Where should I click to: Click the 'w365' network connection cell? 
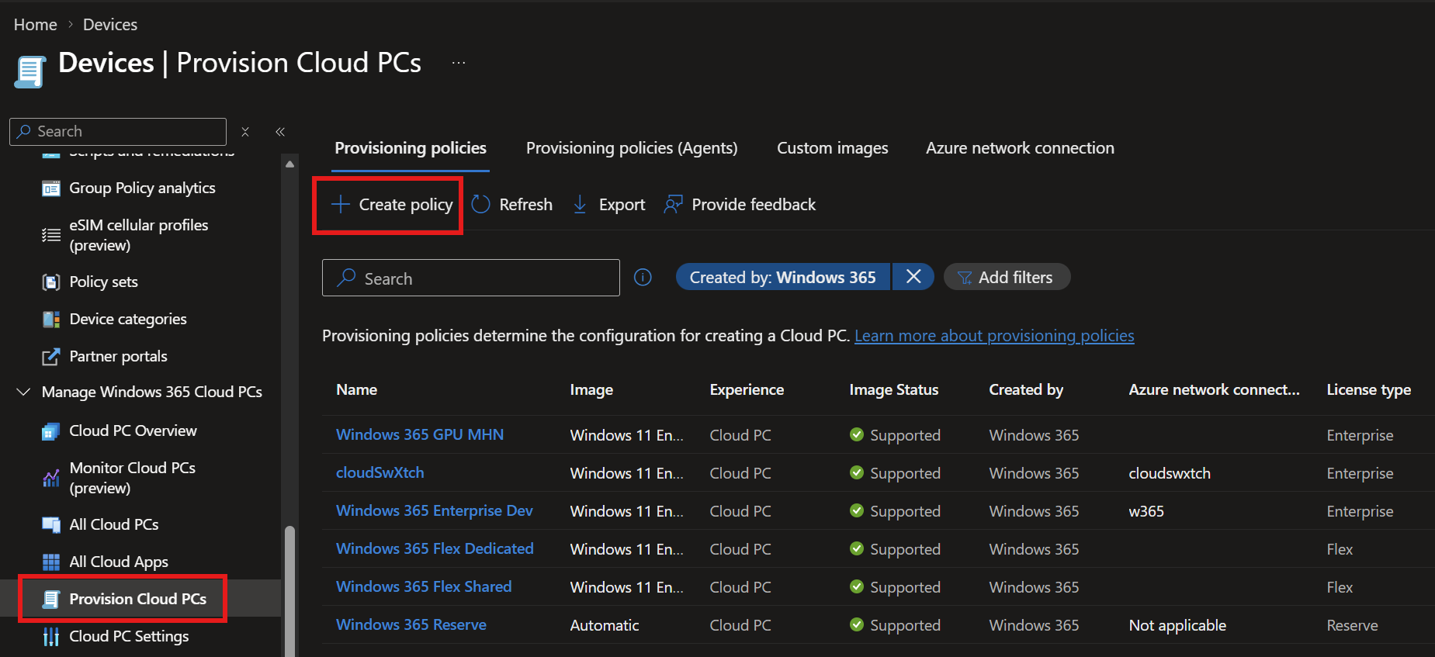1146,511
